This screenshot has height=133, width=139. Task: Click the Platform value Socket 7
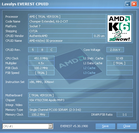pyautogui.click(x=67, y=26)
